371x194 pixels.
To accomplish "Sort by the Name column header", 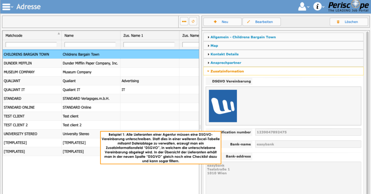I will click(x=91, y=35).
